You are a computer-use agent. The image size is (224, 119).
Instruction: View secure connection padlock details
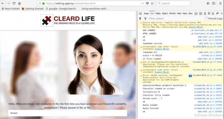click(x=43, y=3)
